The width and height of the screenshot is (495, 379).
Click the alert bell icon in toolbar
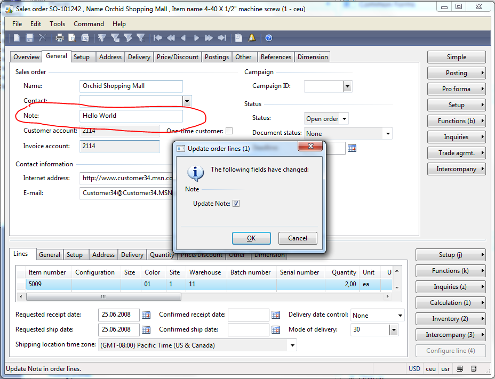pos(251,38)
